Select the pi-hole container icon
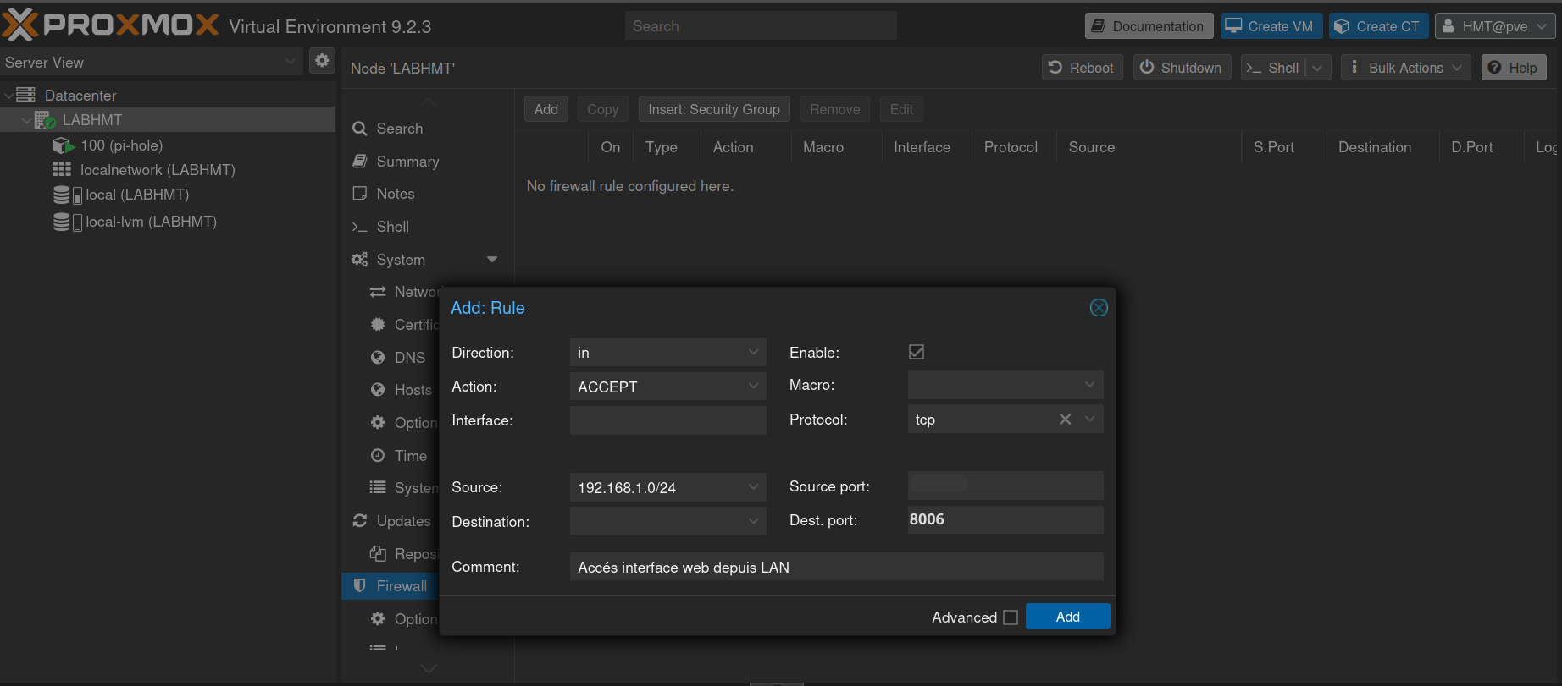 64,145
